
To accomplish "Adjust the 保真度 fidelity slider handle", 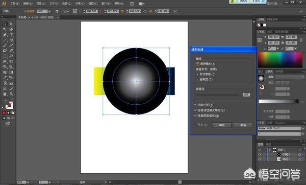I will 240,95.
